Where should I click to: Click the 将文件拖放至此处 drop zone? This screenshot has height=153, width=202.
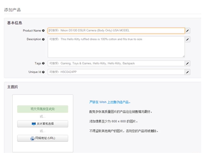(42, 109)
